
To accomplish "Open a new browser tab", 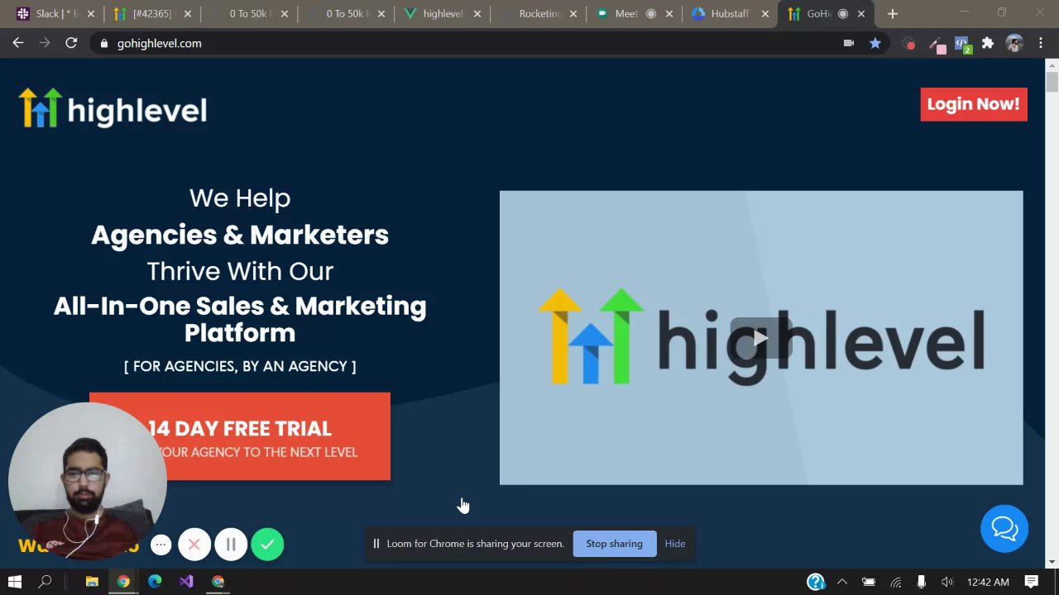I will (892, 14).
